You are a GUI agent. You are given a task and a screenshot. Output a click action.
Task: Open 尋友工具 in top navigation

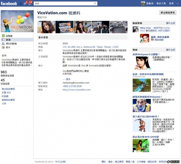(161, 3)
